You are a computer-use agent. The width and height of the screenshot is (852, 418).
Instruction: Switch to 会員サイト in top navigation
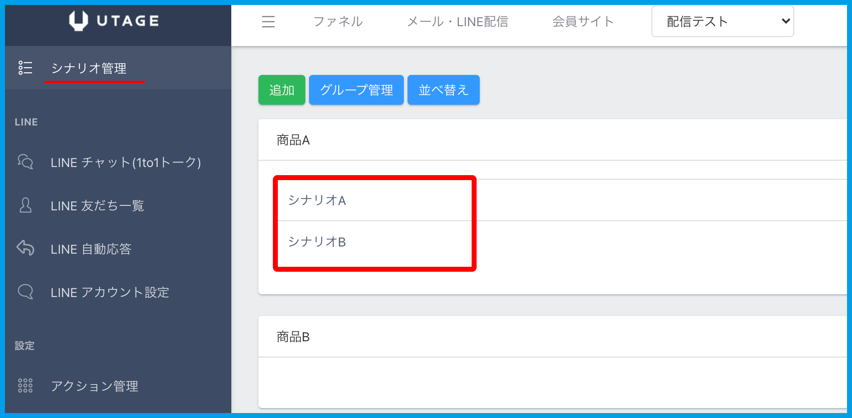(x=583, y=22)
